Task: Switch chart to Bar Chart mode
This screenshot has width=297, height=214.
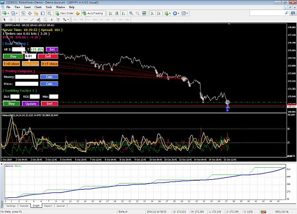Action: point(110,13)
